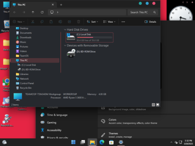Viewport: 195px width, 146px height.
Task: Click the search magnifier icon
Action: [154, 12]
